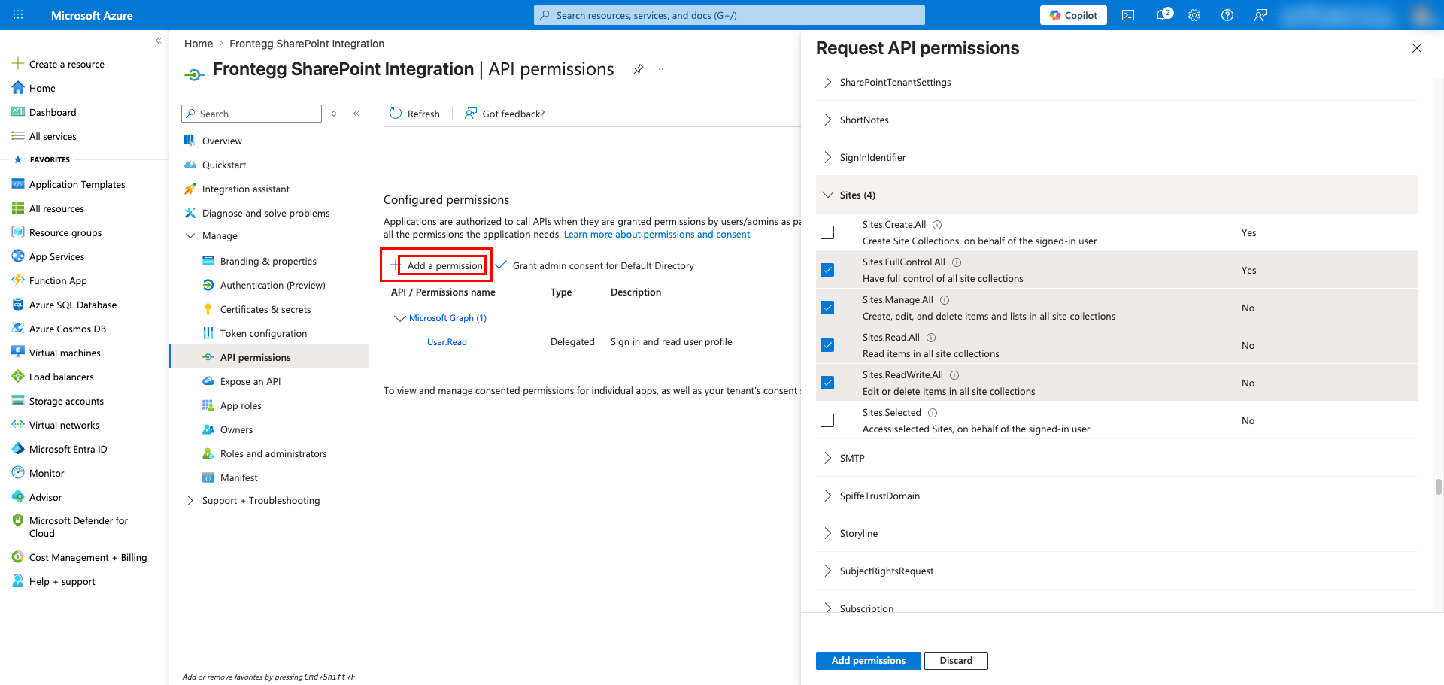Uncheck the Sites.ReadWrite.All checkbox
Viewport: 1444px width, 685px height.
pyautogui.click(x=827, y=383)
